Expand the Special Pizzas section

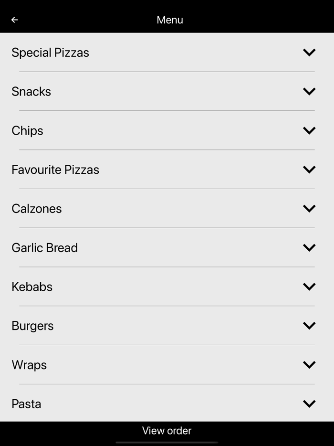click(x=309, y=52)
